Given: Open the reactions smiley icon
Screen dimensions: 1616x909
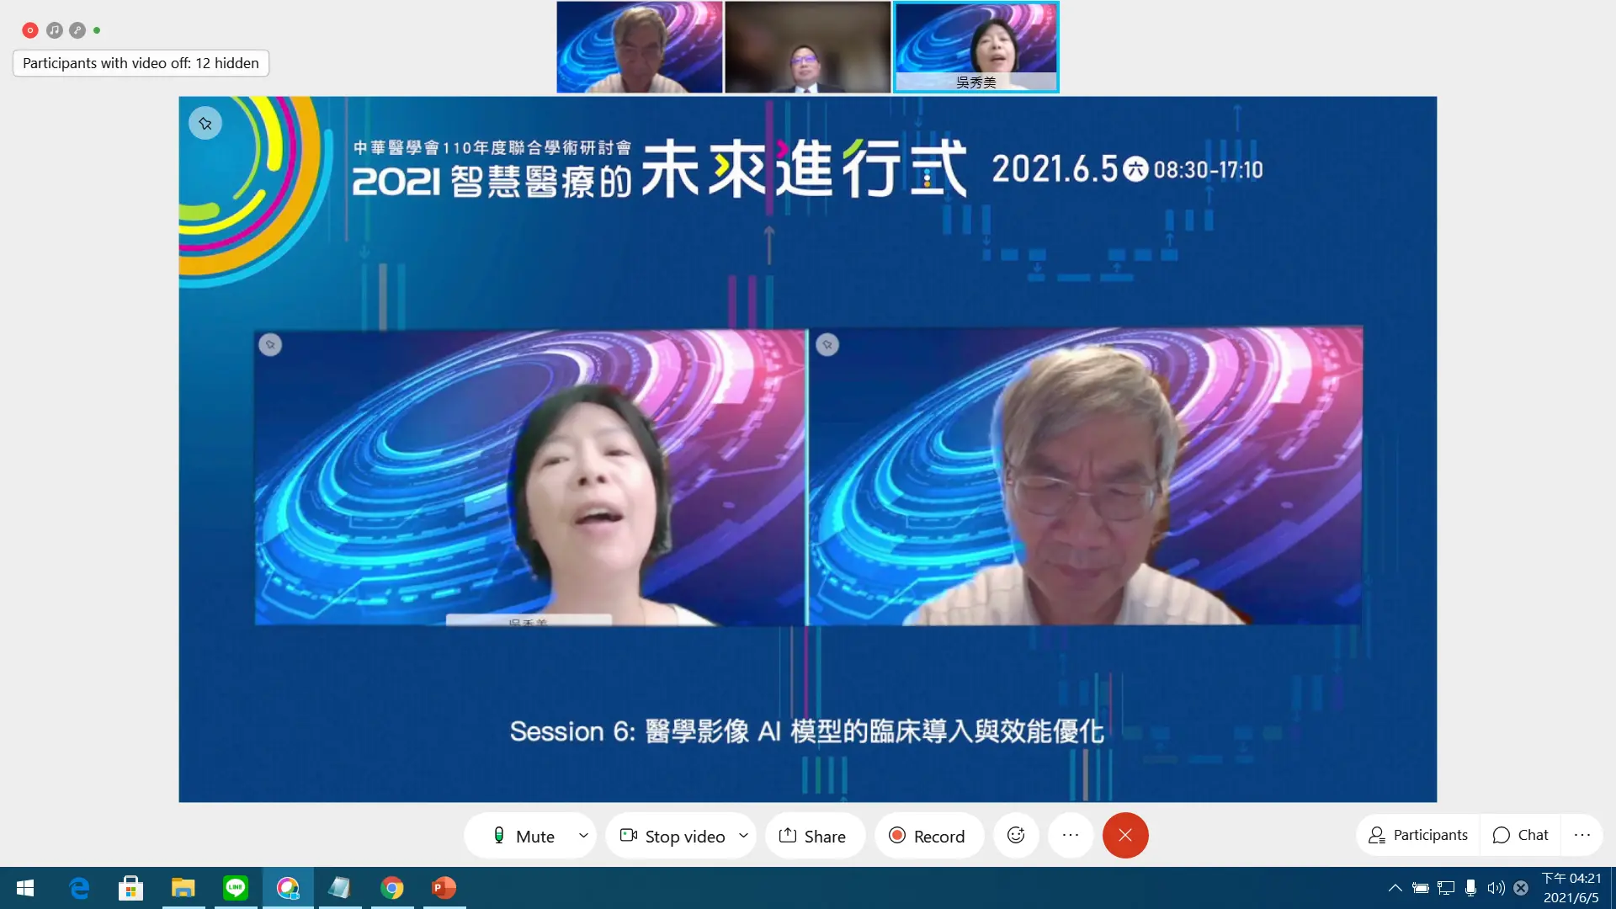Looking at the screenshot, I should [x=1016, y=835].
